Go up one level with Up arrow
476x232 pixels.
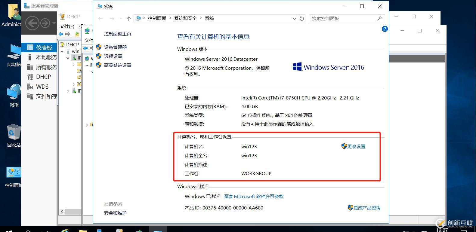[x=129, y=19]
